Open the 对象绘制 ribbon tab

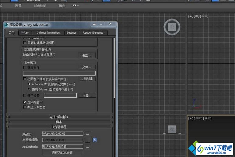(x=40, y=6)
